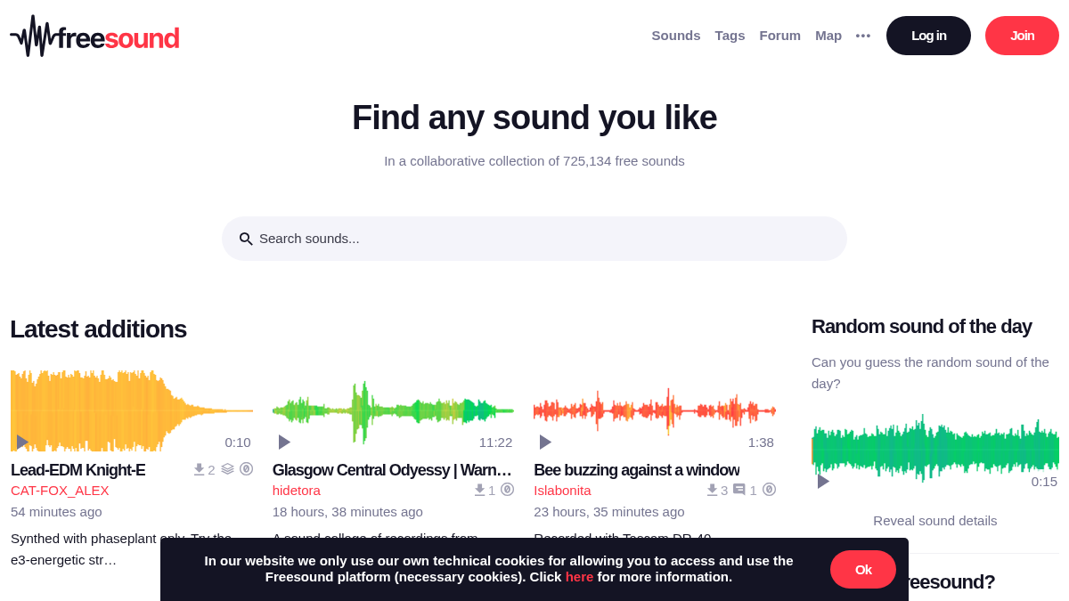
Task: Open Bee buzzing against a window title
Action: pos(636,470)
